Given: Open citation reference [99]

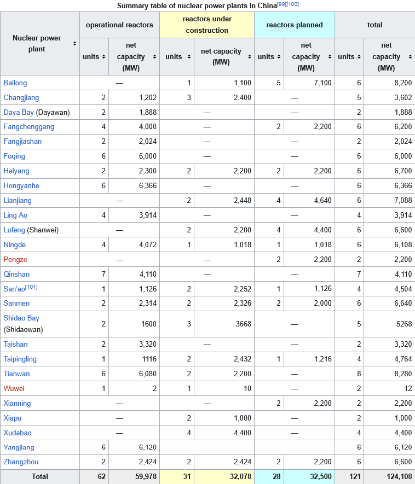Looking at the screenshot, I should [281, 4].
